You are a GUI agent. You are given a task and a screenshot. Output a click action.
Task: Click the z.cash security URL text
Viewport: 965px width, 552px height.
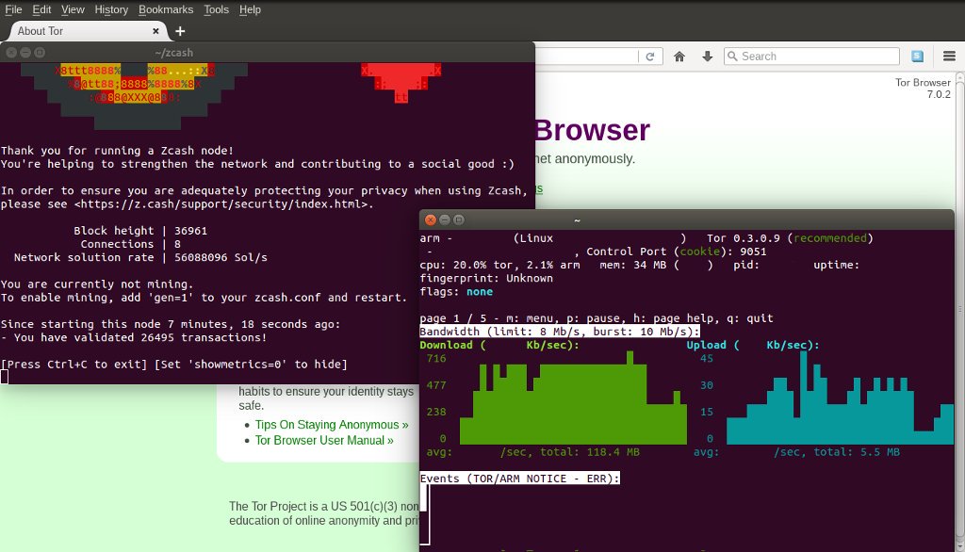coord(221,204)
